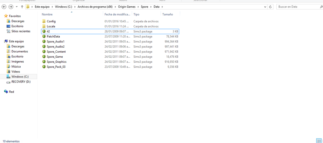
Task: Expand breadcrumb arrow after Data
Action: [x=162, y=7]
